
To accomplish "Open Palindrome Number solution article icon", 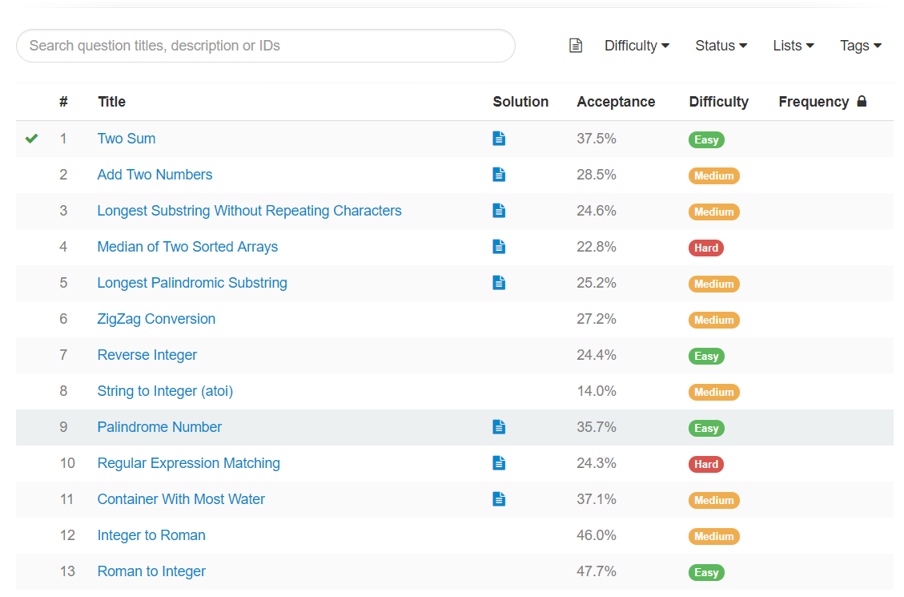I will [x=499, y=427].
